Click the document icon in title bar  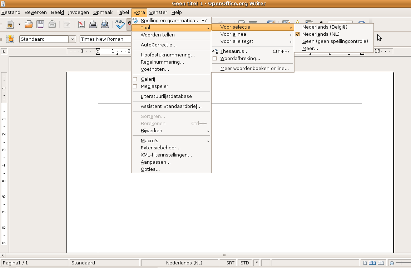3,4
